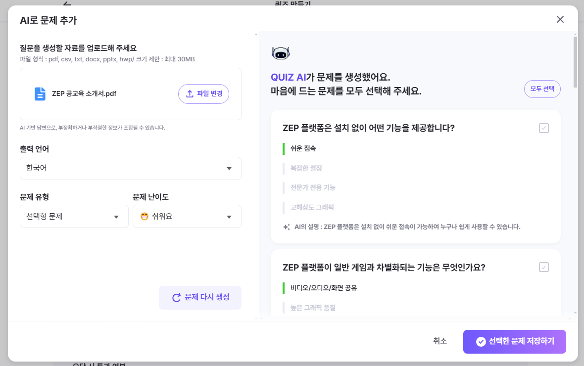Click the AI sparkle icon beside AI의 설명
584x366 pixels.
coord(286,227)
